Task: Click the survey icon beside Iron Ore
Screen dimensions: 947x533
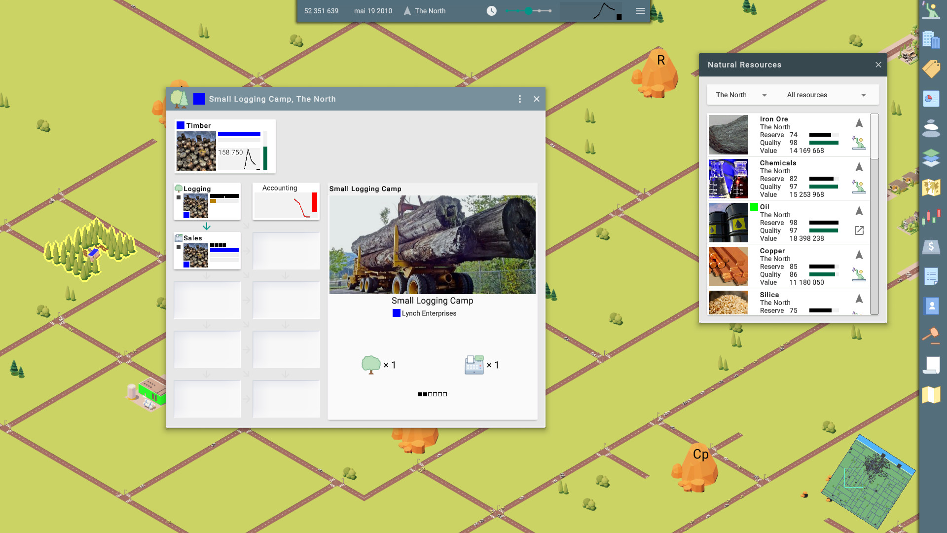Action: pos(859,144)
